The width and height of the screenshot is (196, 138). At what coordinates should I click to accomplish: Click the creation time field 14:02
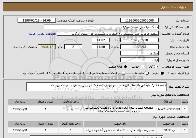[x=101, y=40]
